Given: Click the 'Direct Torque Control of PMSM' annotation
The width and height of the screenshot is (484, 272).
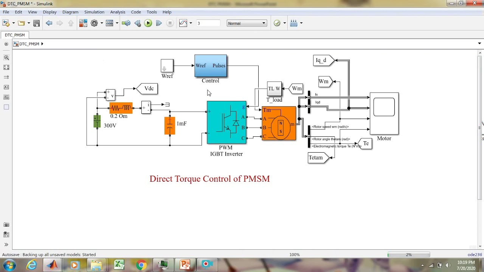Looking at the screenshot, I should click(209, 179).
